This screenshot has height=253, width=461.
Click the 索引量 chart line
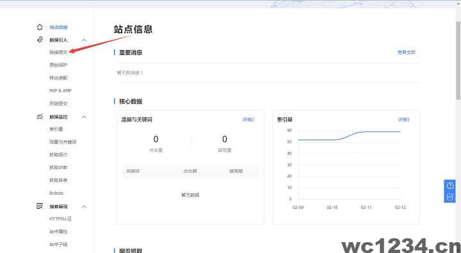coord(350,135)
